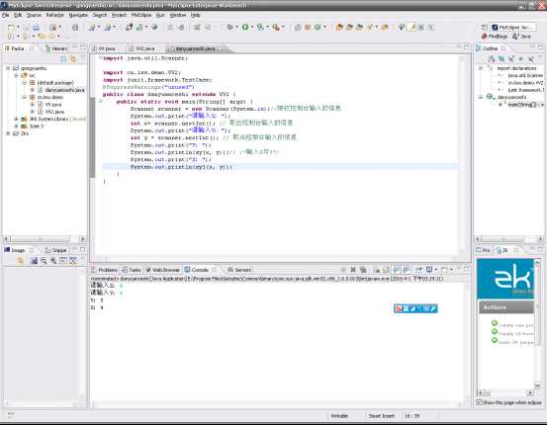This screenshot has height=425, width=547.
Task: Open the Tasks tab
Action: [132, 270]
